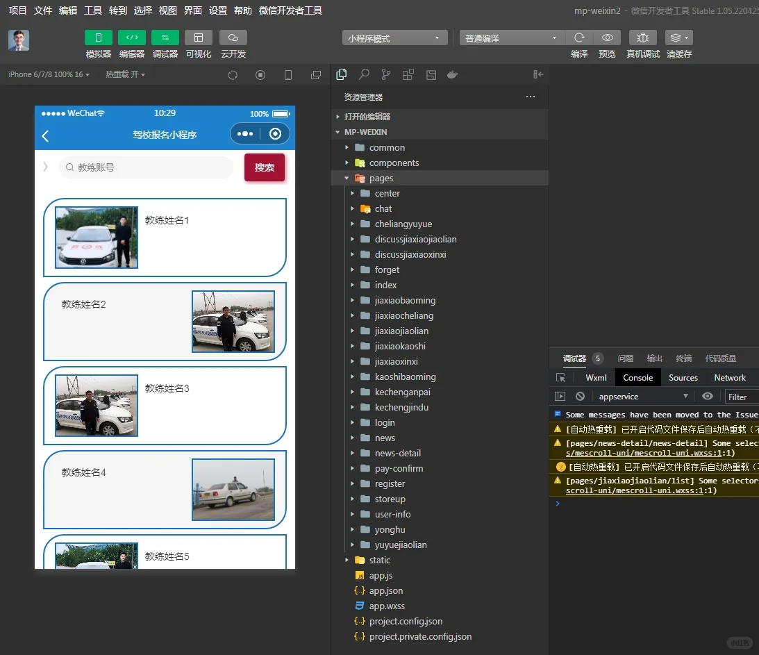The height and width of the screenshot is (655, 759).
Task: Click the detach simulator window icon
Action: 315,75
